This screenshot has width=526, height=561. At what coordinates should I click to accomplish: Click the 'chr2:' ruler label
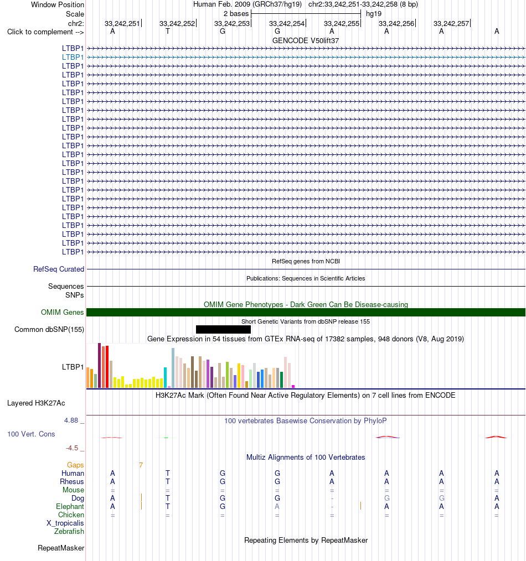point(76,24)
